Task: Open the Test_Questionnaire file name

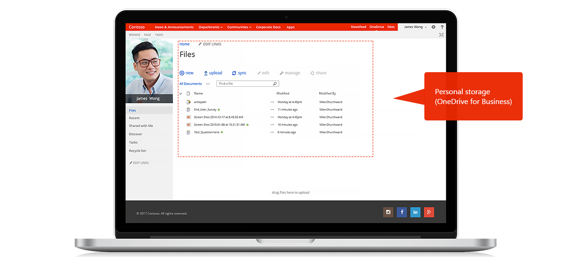Action: [x=207, y=132]
